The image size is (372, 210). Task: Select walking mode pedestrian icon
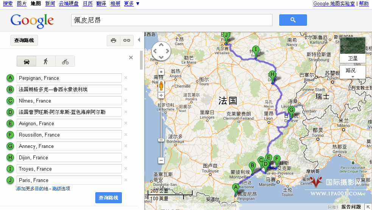point(46,61)
